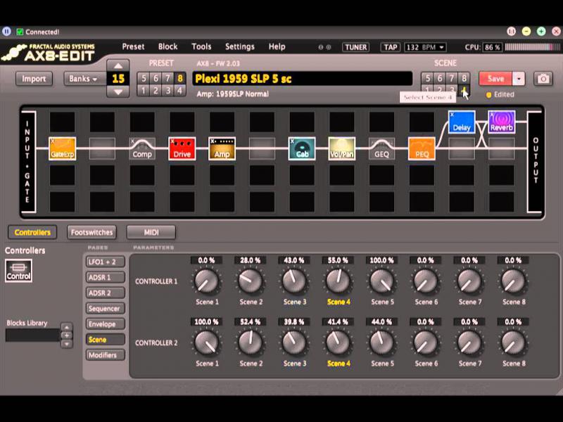
Task: Click the Import button
Action: click(x=34, y=79)
